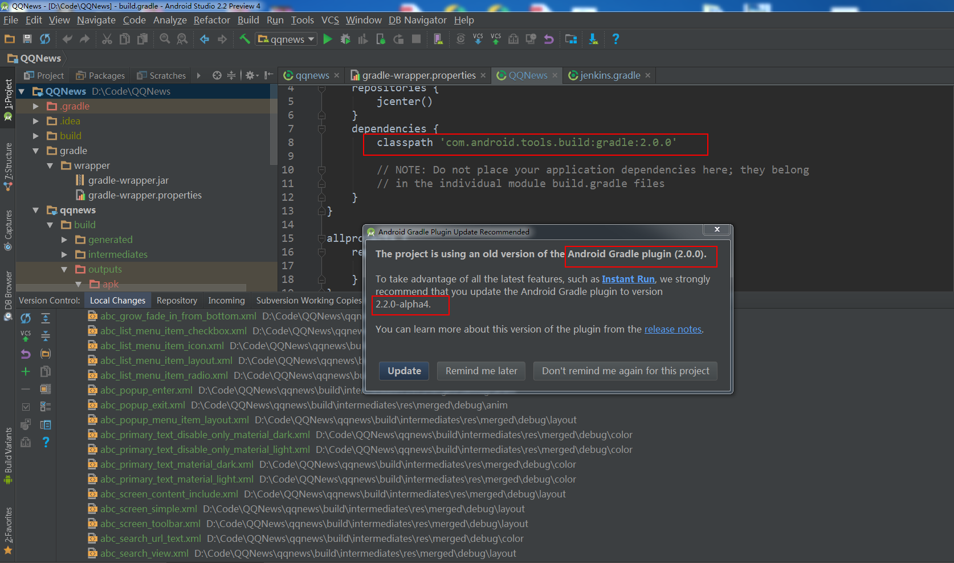Image resolution: width=954 pixels, height=563 pixels.
Task: Select the Incoming tab in Version Control
Action: click(x=226, y=301)
